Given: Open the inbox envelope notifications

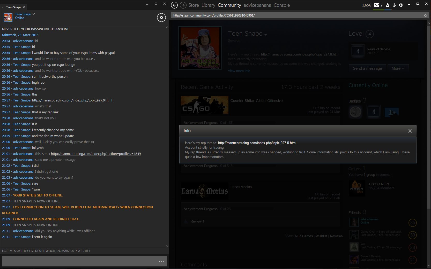Looking at the screenshot, I should 377,5.
